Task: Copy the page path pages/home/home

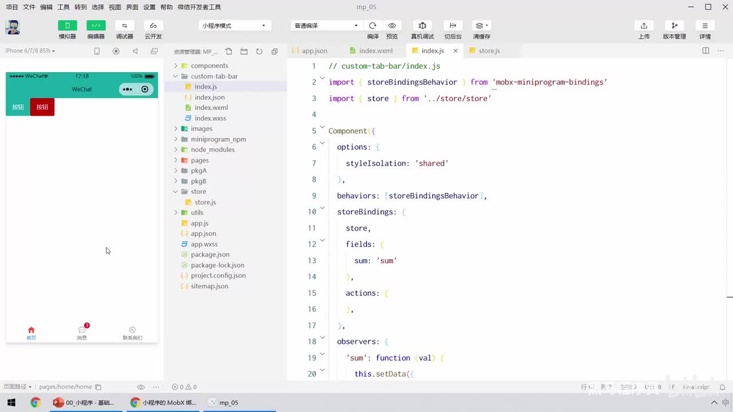Action: [98, 387]
